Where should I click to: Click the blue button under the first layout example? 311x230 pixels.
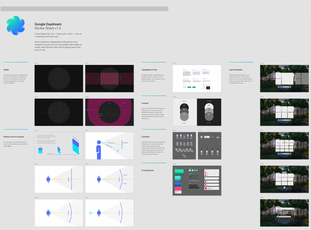pos(281,87)
